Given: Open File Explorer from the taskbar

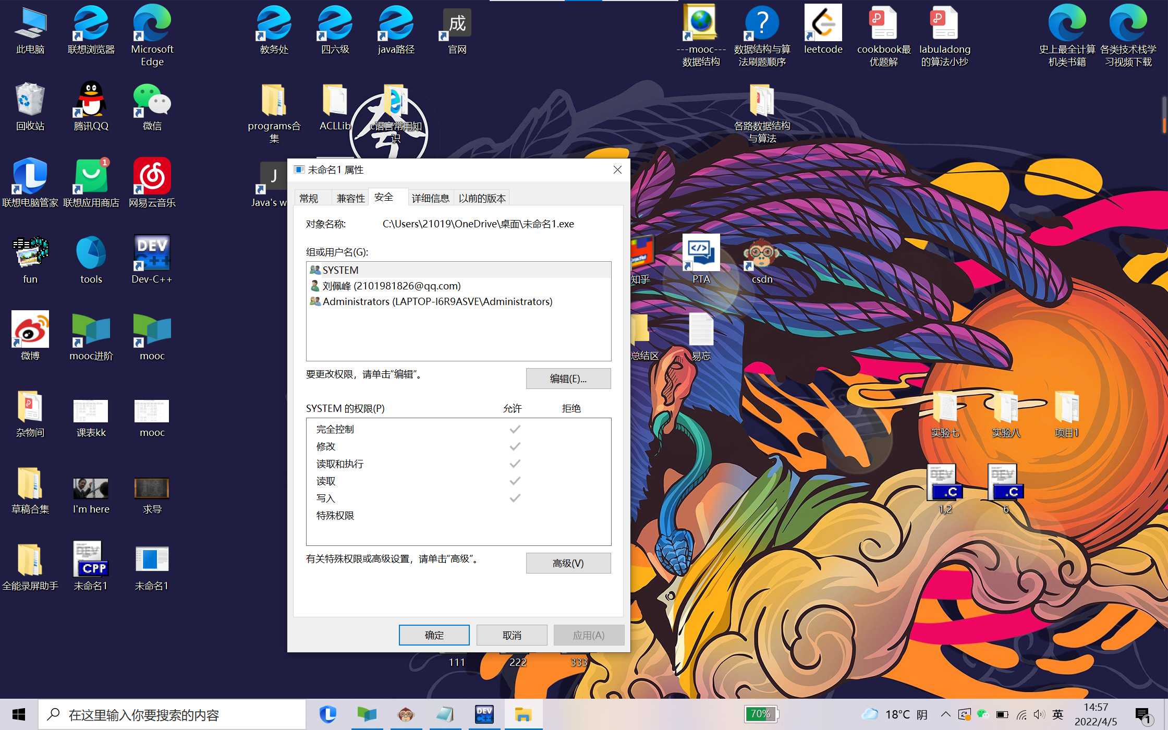Looking at the screenshot, I should pyautogui.click(x=522, y=714).
